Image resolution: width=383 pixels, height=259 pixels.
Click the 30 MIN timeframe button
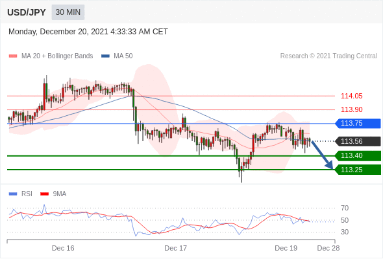coord(68,12)
